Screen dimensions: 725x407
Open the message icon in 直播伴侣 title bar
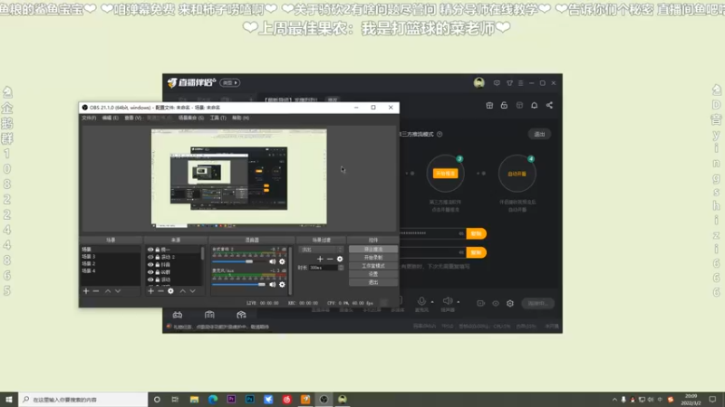[x=497, y=83]
